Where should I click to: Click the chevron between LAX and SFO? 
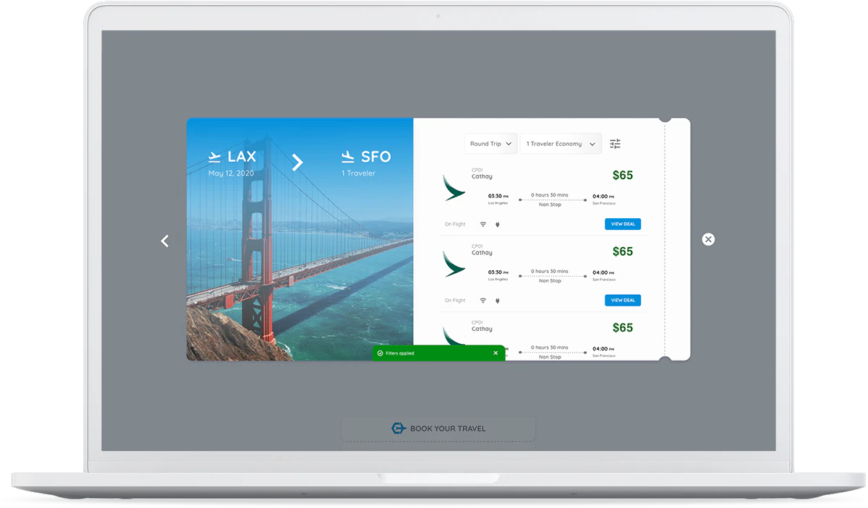[297, 163]
